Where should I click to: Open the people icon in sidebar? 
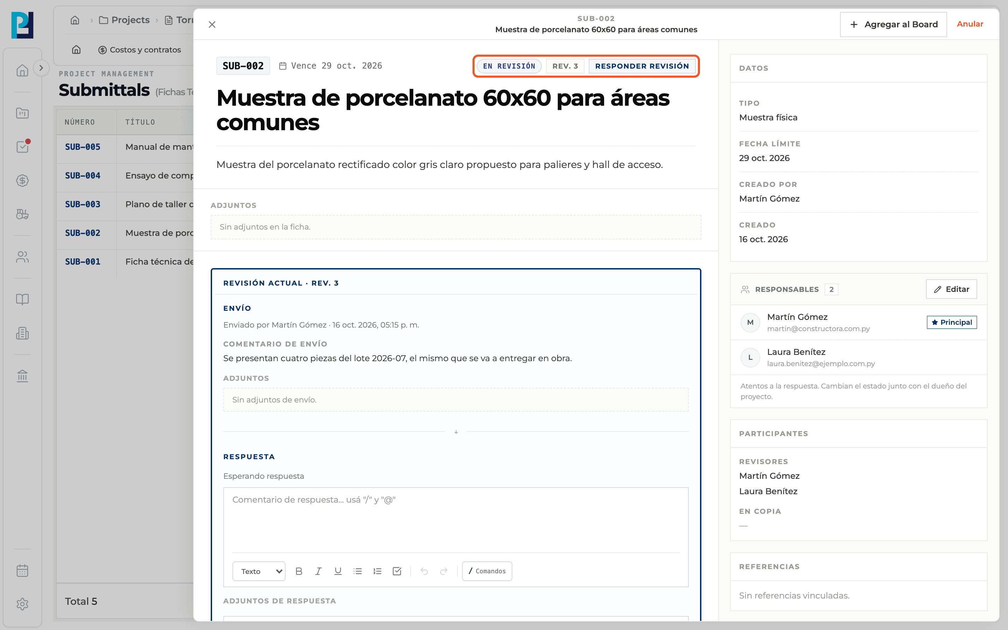point(22,257)
